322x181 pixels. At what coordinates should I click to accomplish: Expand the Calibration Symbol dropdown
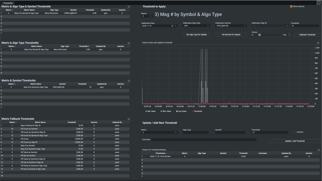click(x=231, y=26)
